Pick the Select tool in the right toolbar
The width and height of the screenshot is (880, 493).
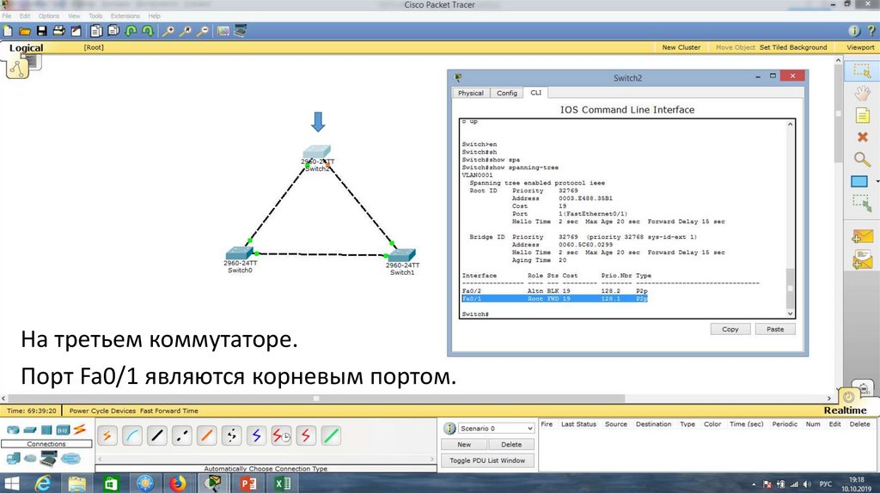coord(861,70)
